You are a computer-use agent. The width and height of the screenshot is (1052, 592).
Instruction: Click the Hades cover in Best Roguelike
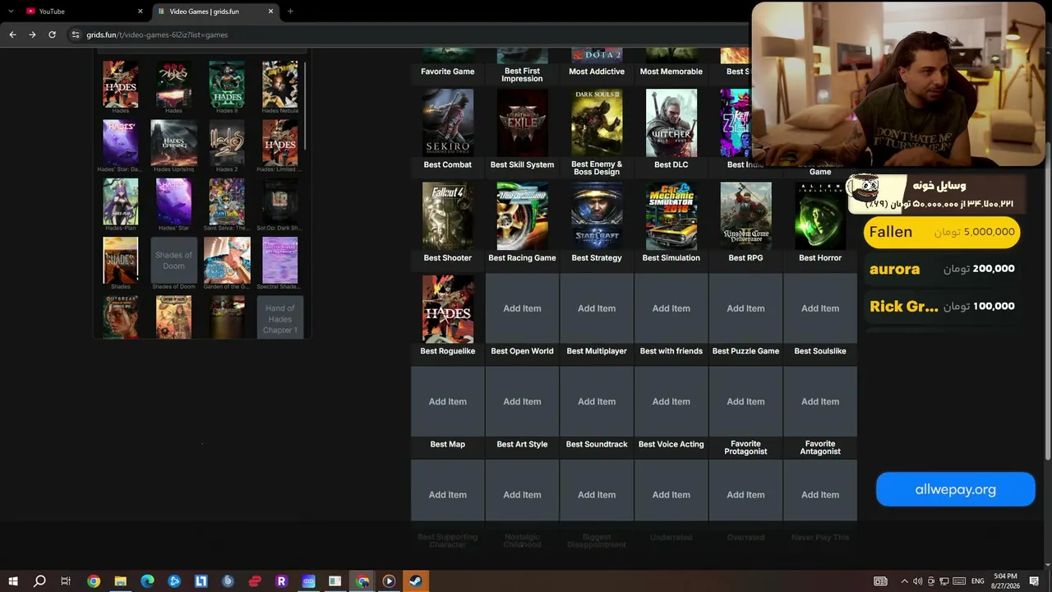click(448, 308)
